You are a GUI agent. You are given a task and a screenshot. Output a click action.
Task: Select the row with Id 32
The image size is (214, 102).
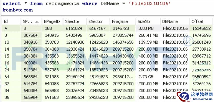click(x=107, y=84)
